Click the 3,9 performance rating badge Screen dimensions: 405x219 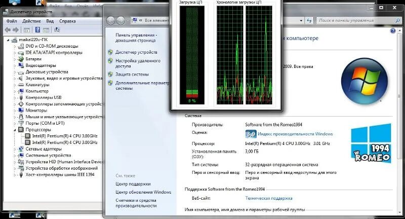[251, 134]
